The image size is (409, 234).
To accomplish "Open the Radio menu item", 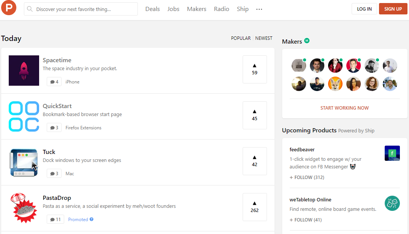I will 221,9.
